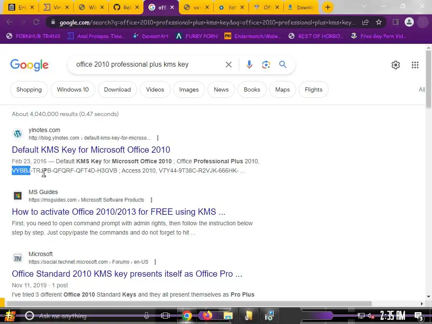Click the Google logo

click(x=29, y=65)
